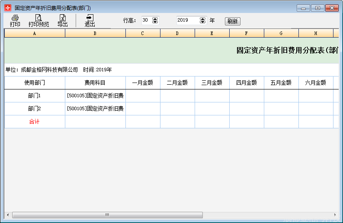Decrease row height with down arrow
343x223 pixels.
pyautogui.click(x=155, y=22)
